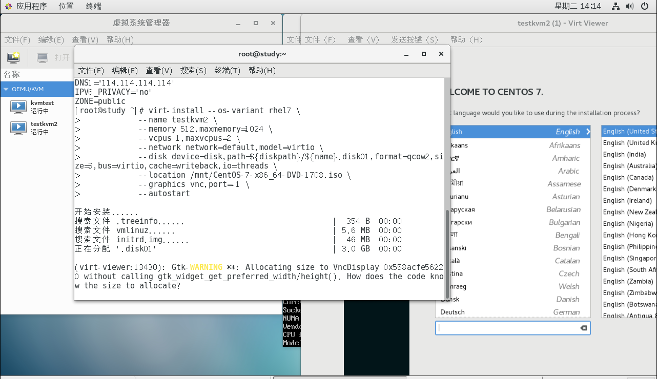Open 文件(F) menu in 虚拟系统管理器
The height and width of the screenshot is (379, 657).
[x=17, y=39]
